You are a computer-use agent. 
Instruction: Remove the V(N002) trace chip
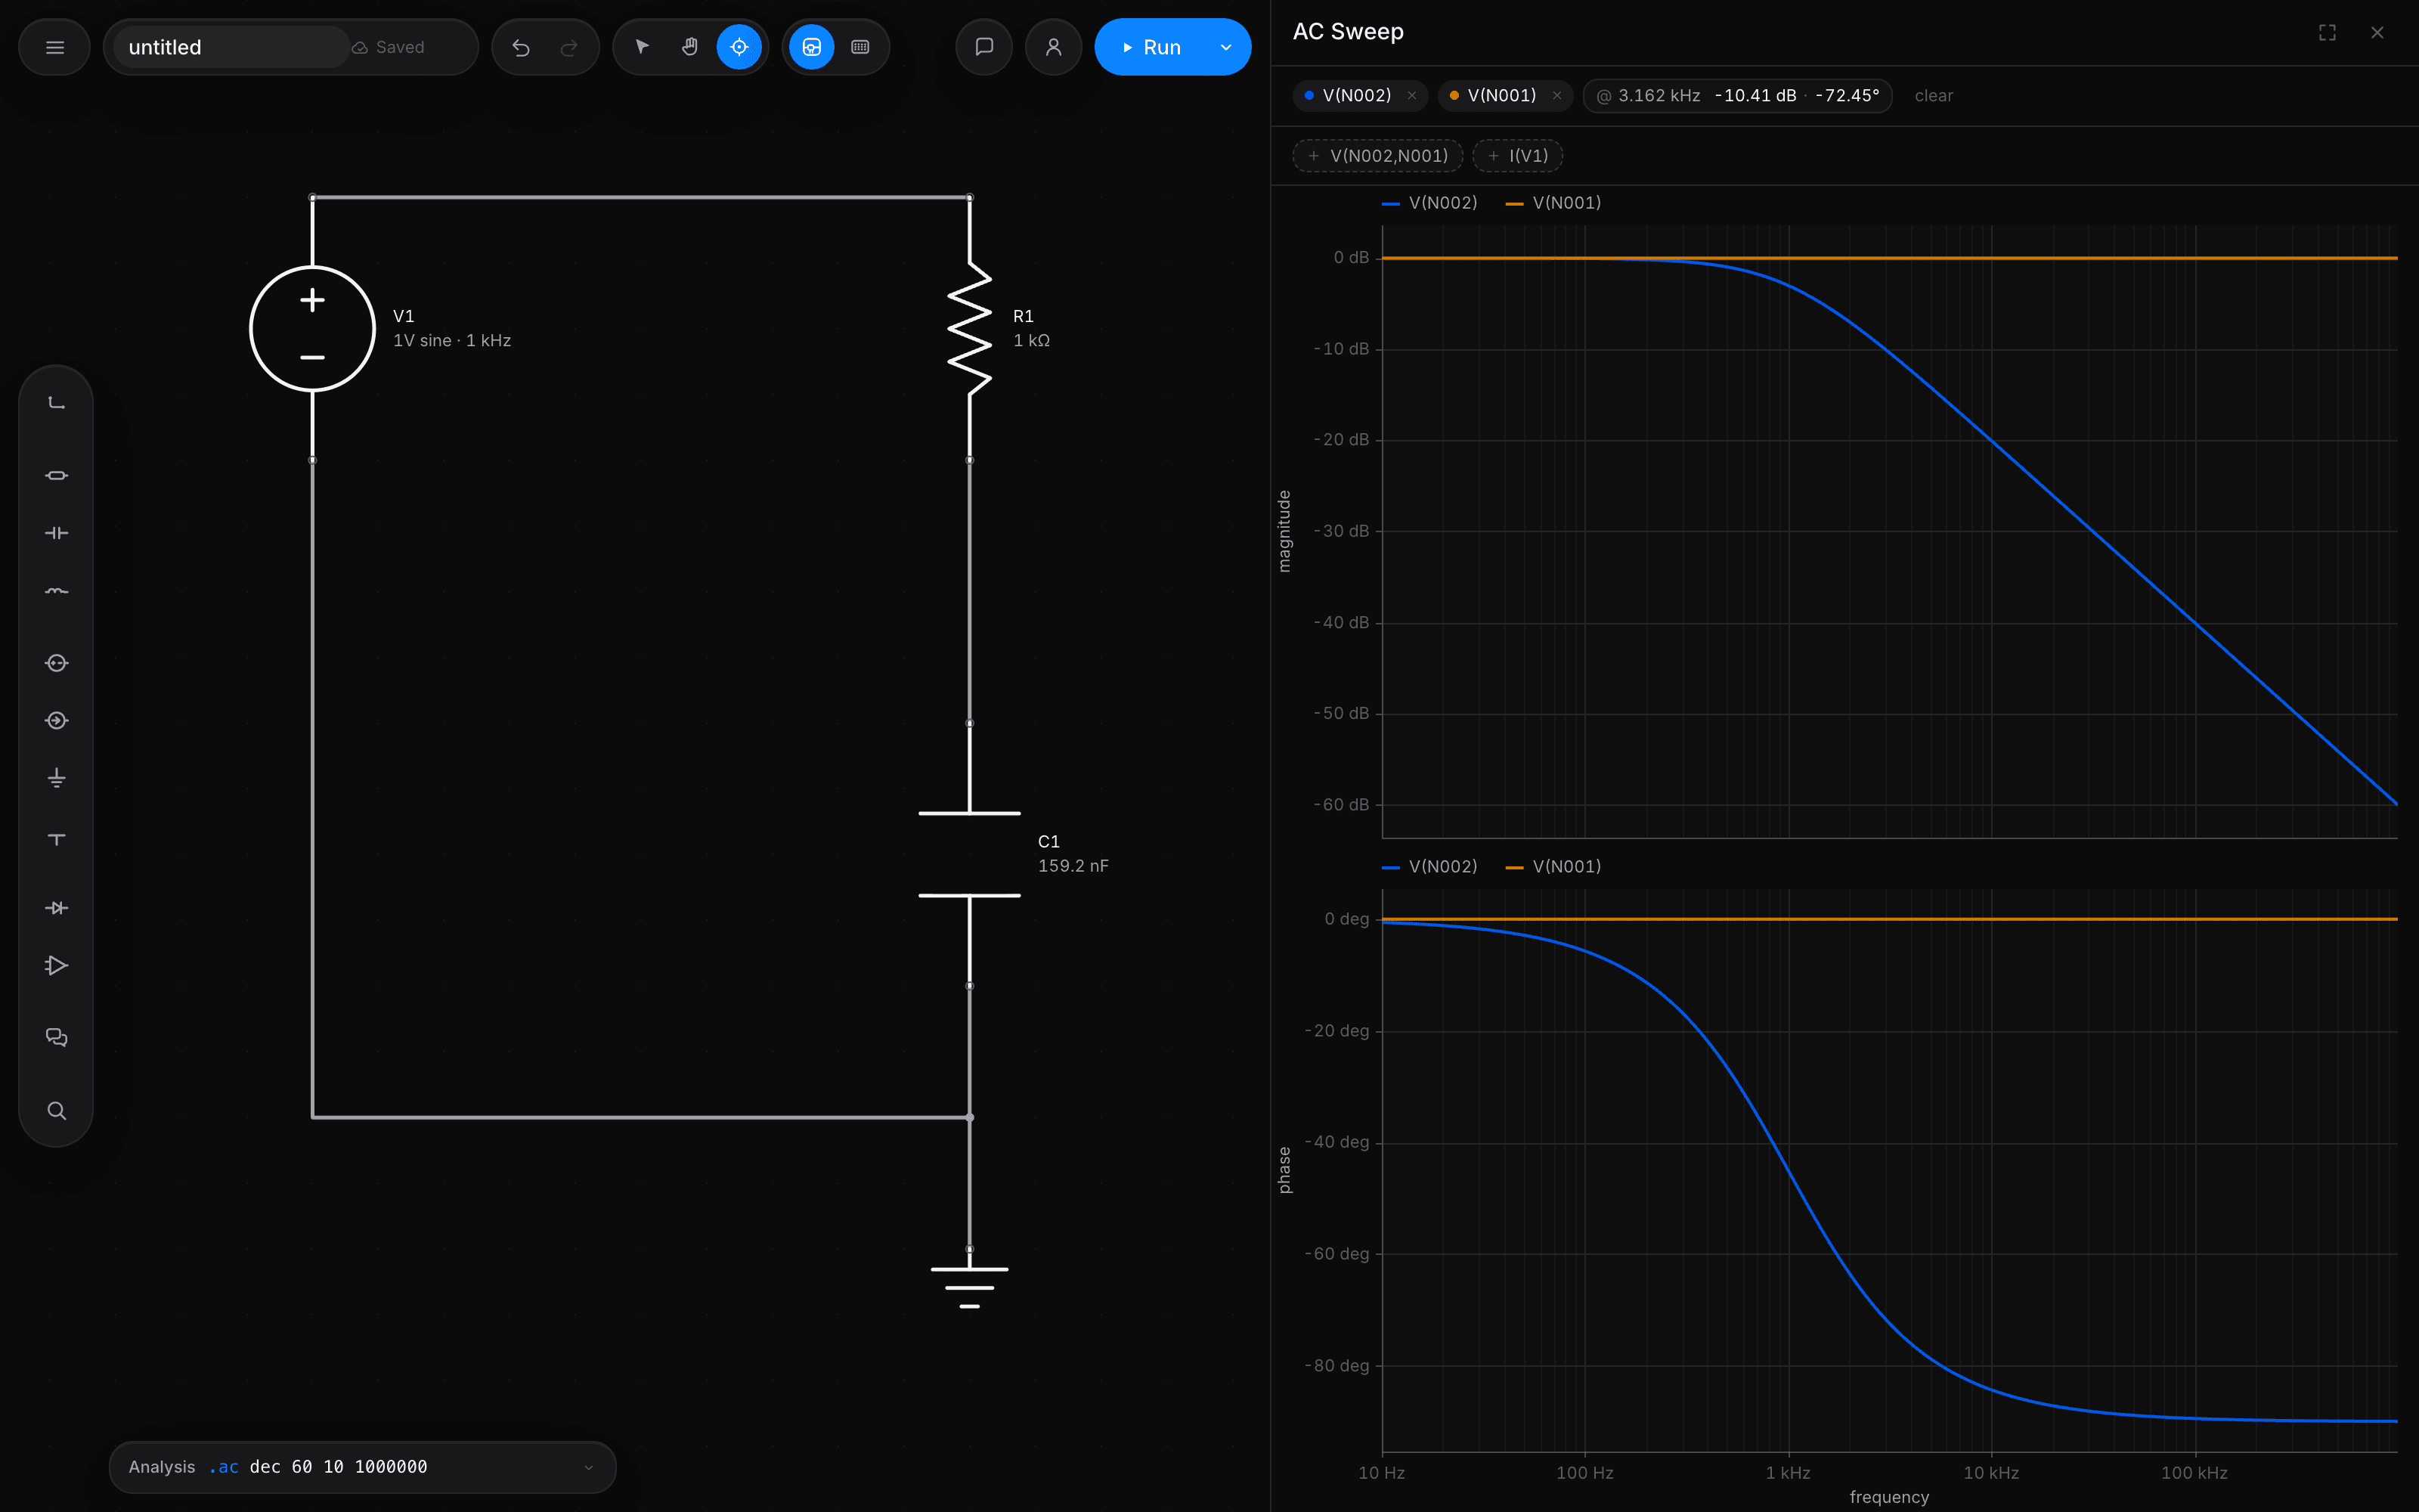[1411, 96]
